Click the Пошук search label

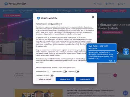point(99,4)
